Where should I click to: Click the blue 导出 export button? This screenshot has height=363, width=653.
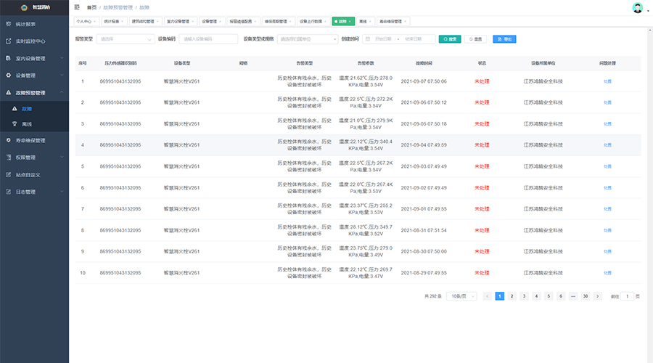tap(504, 38)
